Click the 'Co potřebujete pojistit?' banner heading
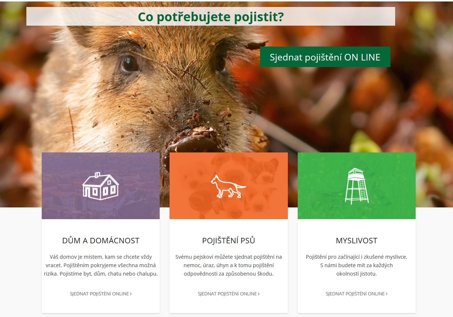Viewport: 453px width, 317px height. (x=211, y=16)
